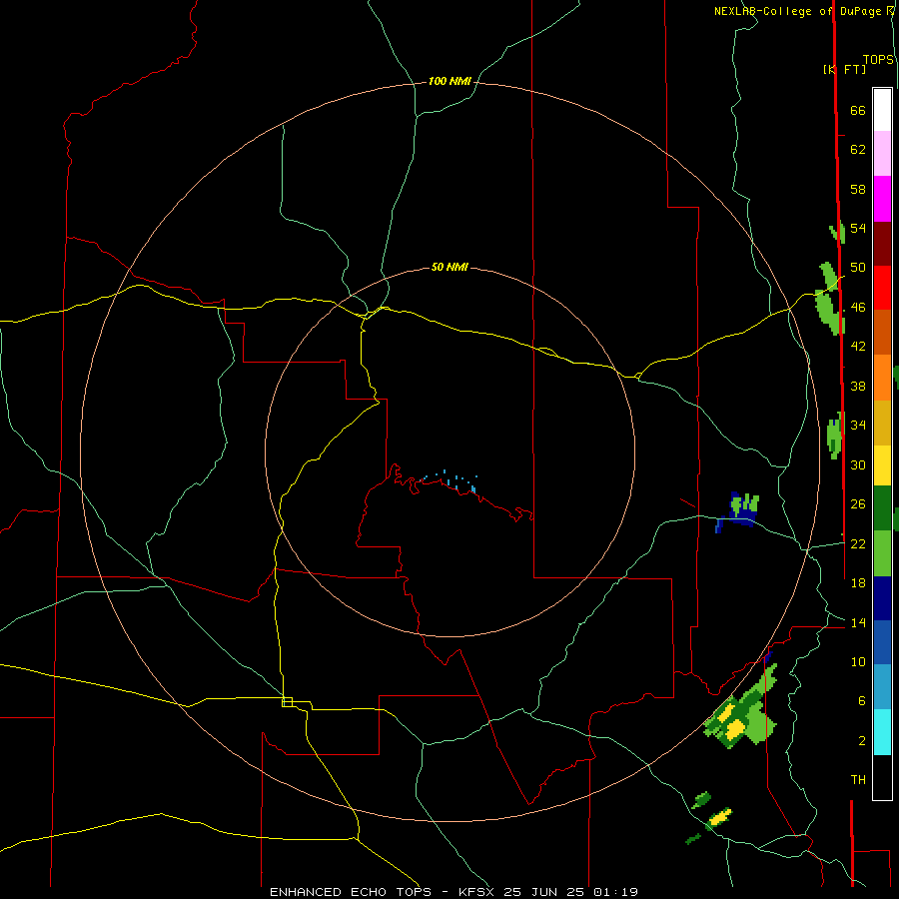Image resolution: width=899 pixels, height=899 pixels.
Task: Select the dark green legend swatch
Action: (x=882, y=508)
